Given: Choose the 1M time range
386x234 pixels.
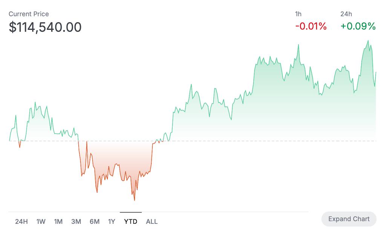Looking at the screenshot, I should 58,222.
